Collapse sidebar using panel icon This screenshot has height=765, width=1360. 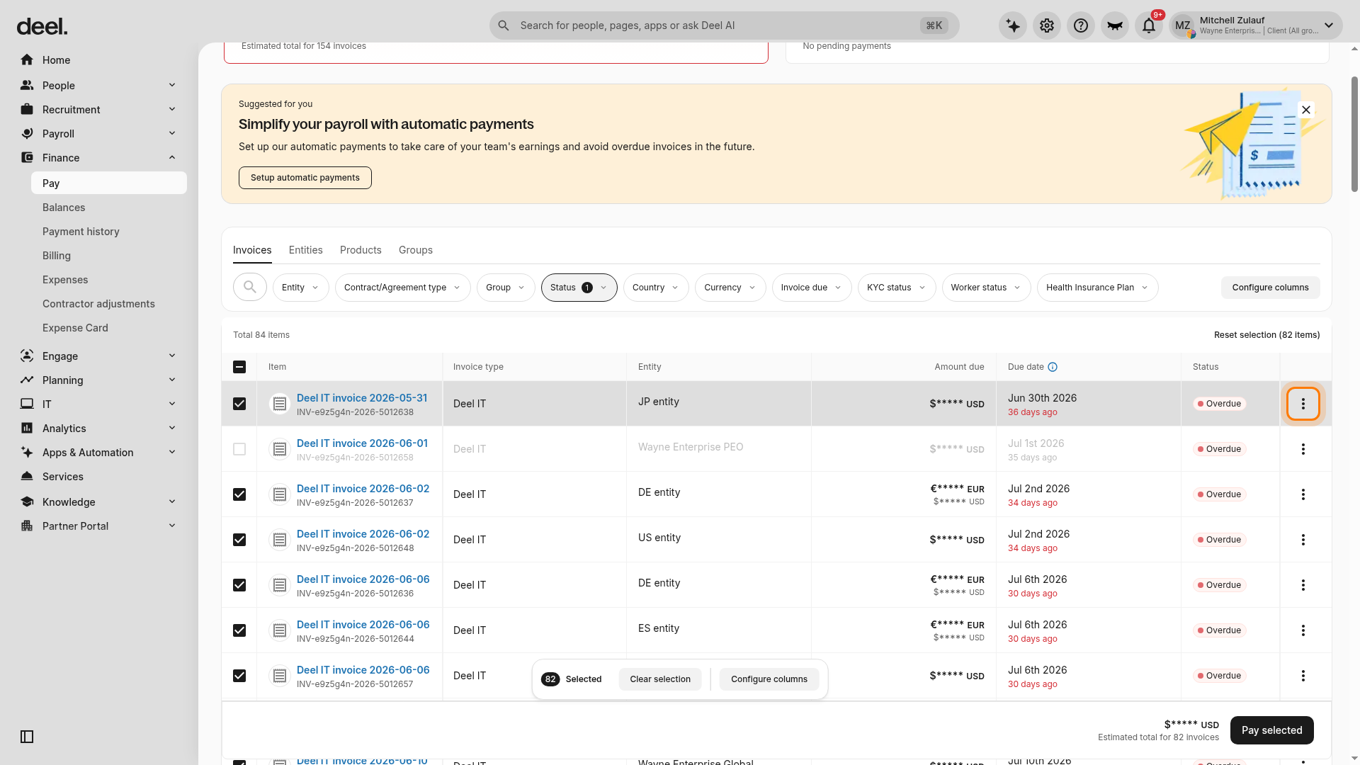click(x=27, y=737)
